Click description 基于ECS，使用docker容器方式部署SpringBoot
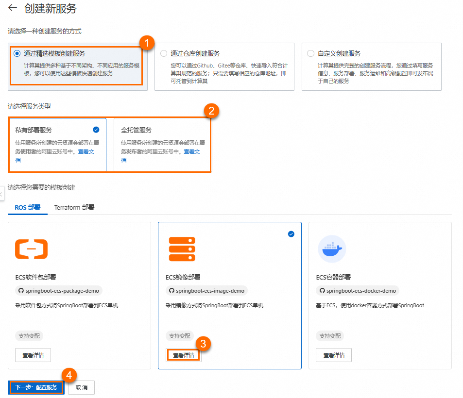The height and width of the screenshot is (398, 463). click(x=370, y=305)
